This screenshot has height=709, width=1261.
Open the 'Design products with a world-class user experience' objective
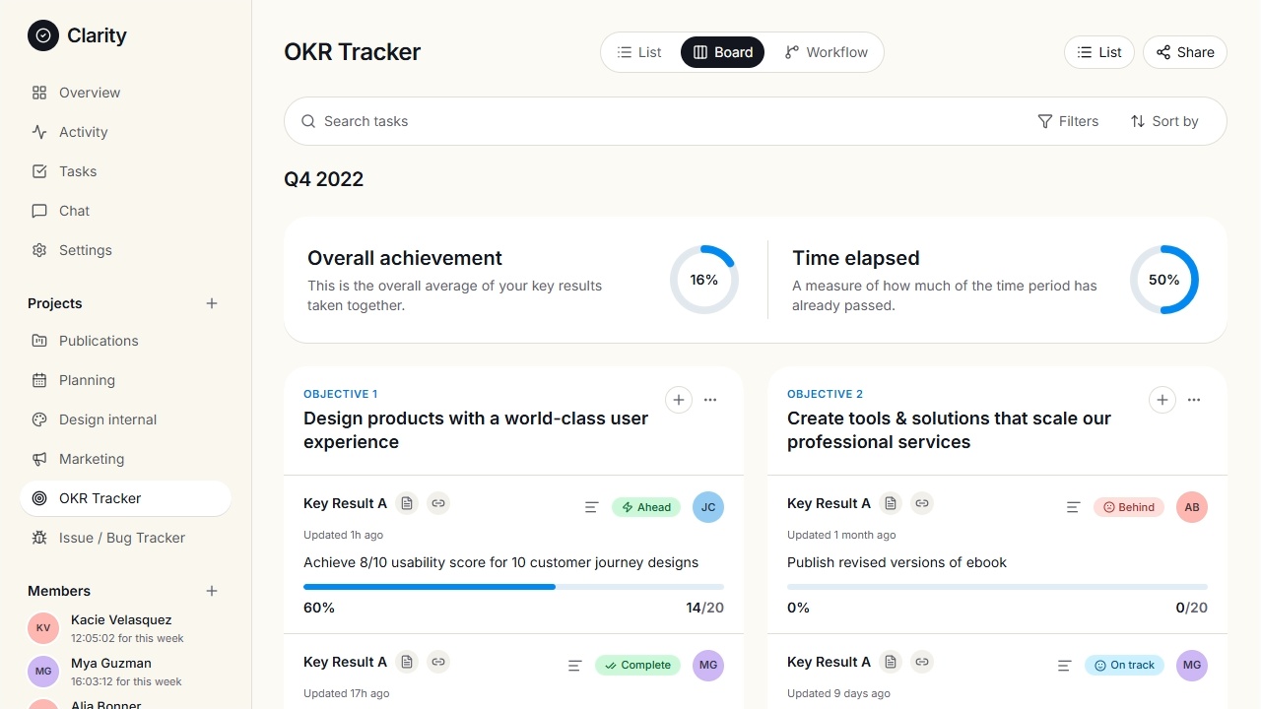pyautogui.click(x=476, y=430)
